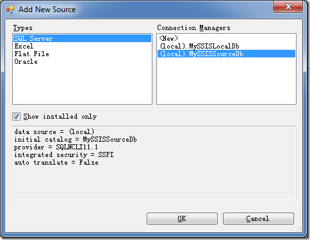The height and width of the screenshot is (240, 310).
Task: Click the provider = SQLNCLI11.1 line
Action: [x=56, y=147]
